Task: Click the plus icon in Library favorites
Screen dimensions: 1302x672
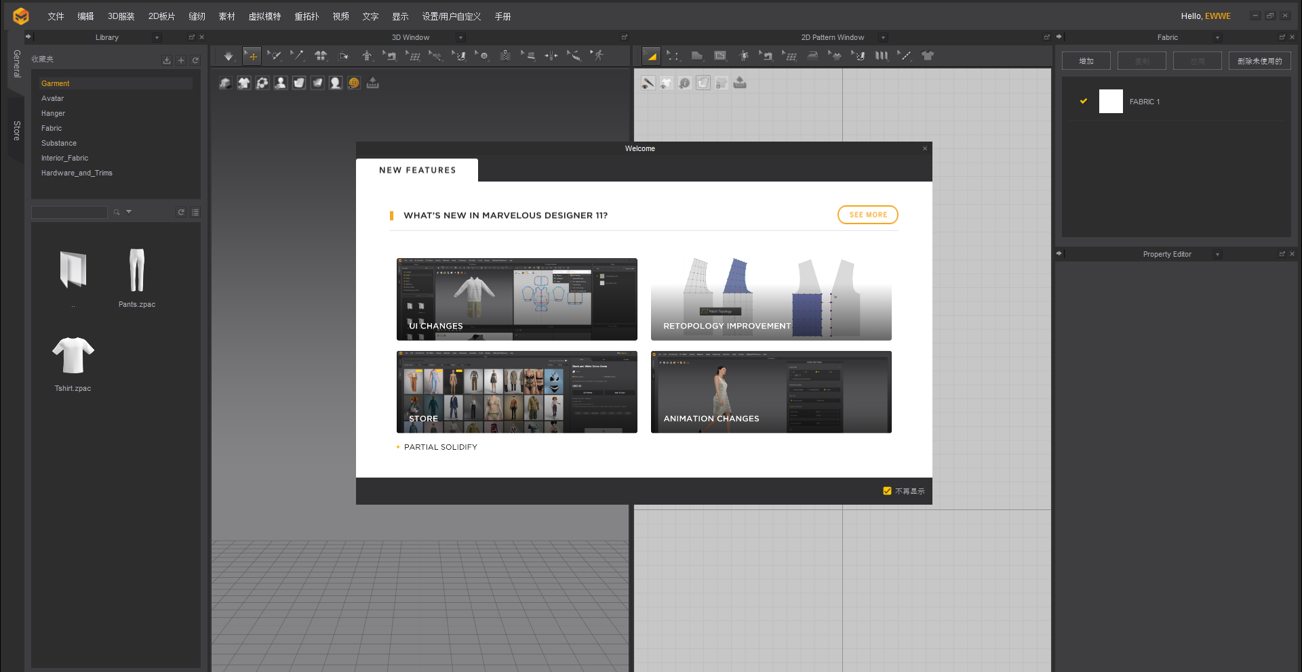Action: coord(181,60)
